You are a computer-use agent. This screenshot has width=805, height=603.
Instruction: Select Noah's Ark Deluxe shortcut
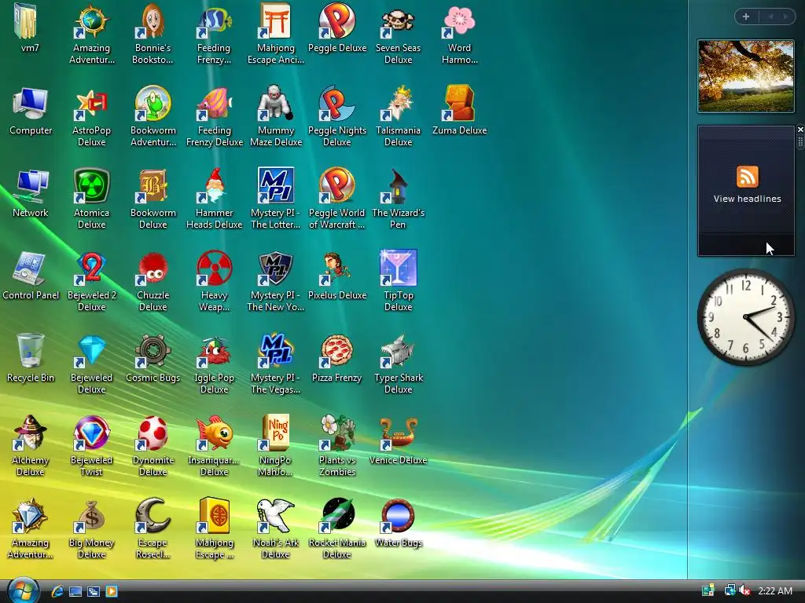click(276, 528)
